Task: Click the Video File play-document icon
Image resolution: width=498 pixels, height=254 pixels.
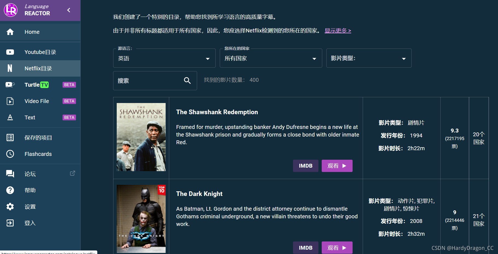Action: coord(10,101)
